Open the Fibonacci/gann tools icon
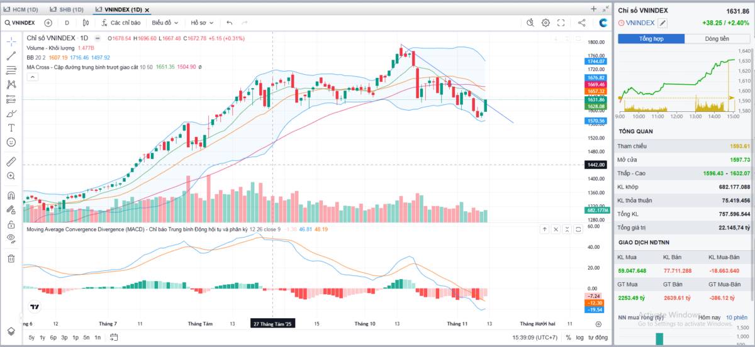Image resolution: width=755 pixels, height=347 pixels. pos(11,70)
